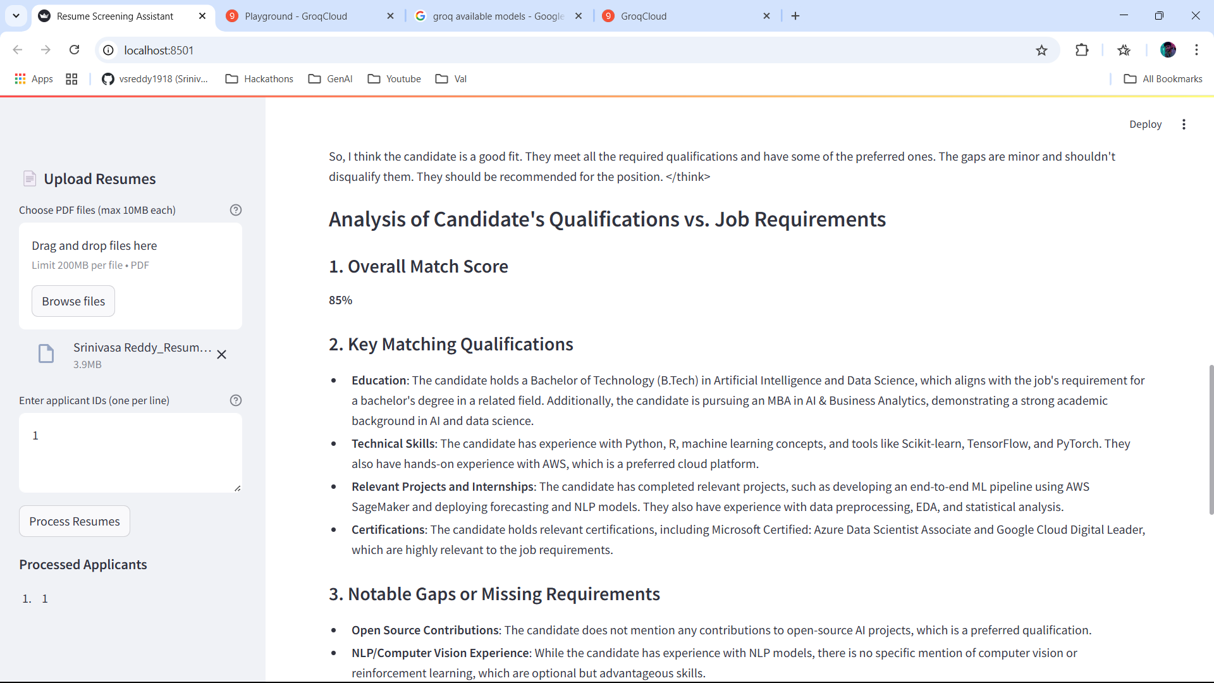The width and height of the screenshot is (1214, 683).
Task: Open Streamlit three-dot main menu
Action: (x=1184, y=125)
